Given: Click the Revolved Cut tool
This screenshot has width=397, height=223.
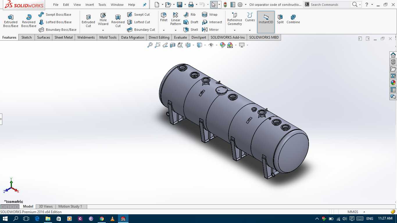Looking at the screenshot, I should (x=118, y=21).
